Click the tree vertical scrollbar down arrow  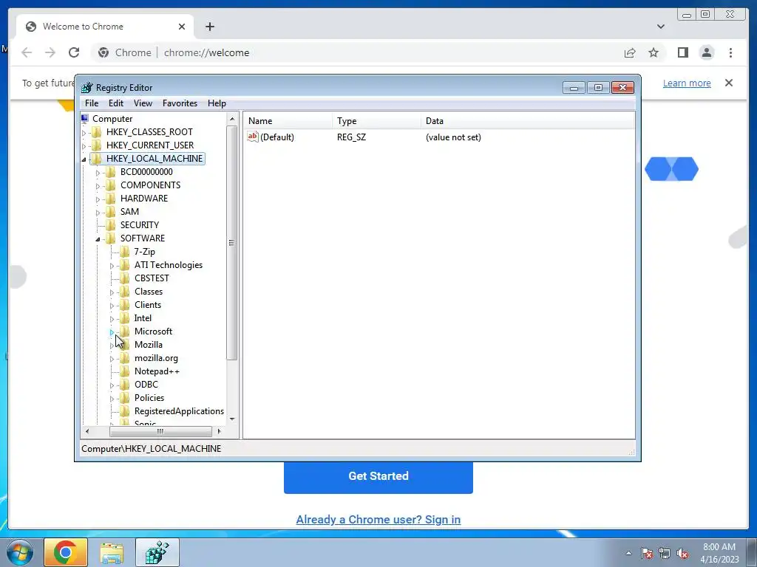[x=232, y=419]
